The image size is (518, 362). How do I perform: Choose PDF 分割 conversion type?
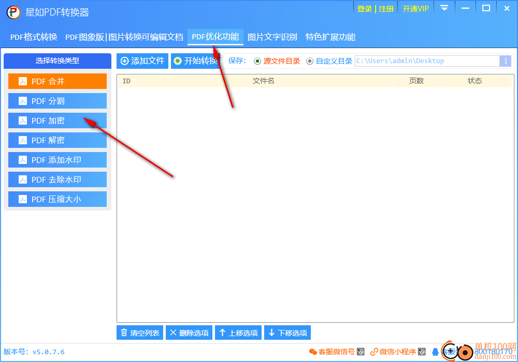click(57, 101)
